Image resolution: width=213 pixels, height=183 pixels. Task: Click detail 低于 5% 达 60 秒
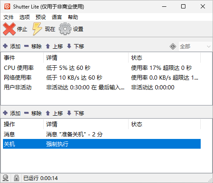tap(68, 68)
